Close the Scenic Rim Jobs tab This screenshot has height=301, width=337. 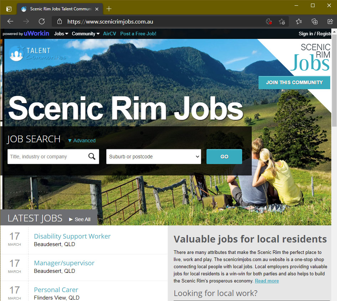97,9
